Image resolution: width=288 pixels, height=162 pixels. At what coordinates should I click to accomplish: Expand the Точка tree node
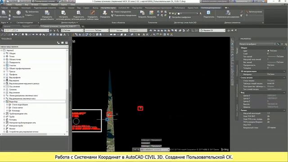click(x=4, y=56)
